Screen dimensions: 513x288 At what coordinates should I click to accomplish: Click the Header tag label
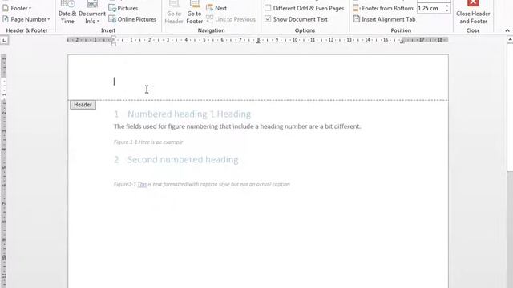click(x=83, y=105)
